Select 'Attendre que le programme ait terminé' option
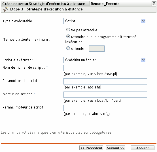This screenshot has width=157, height=152. click(x=68, y=36)
